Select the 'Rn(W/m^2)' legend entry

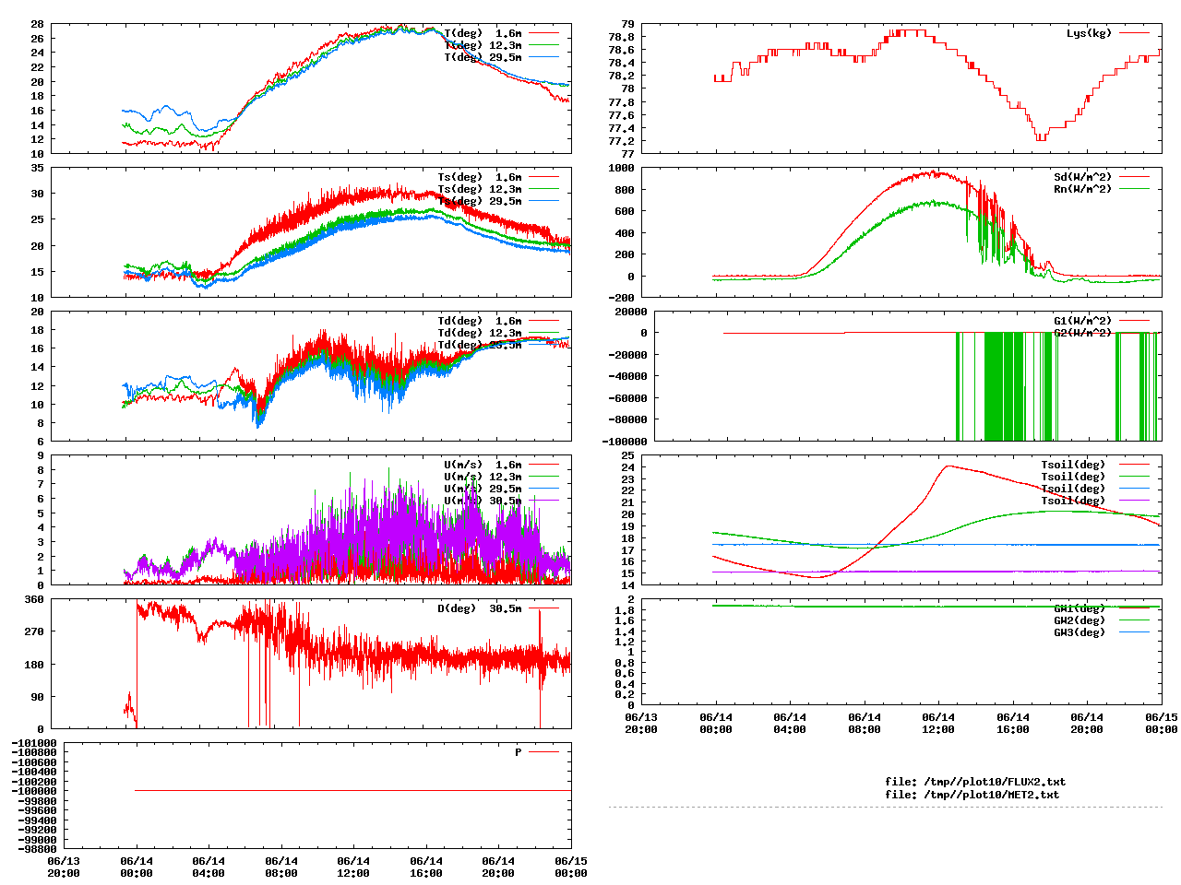[1082, 189]
